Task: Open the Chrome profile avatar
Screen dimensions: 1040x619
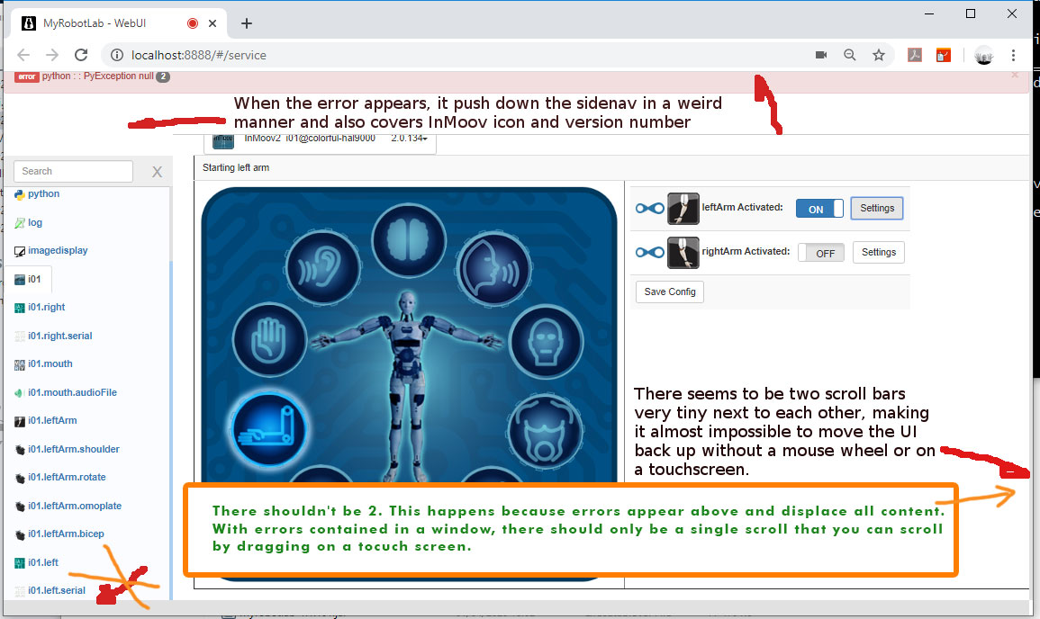Action: tap(983, 56)
